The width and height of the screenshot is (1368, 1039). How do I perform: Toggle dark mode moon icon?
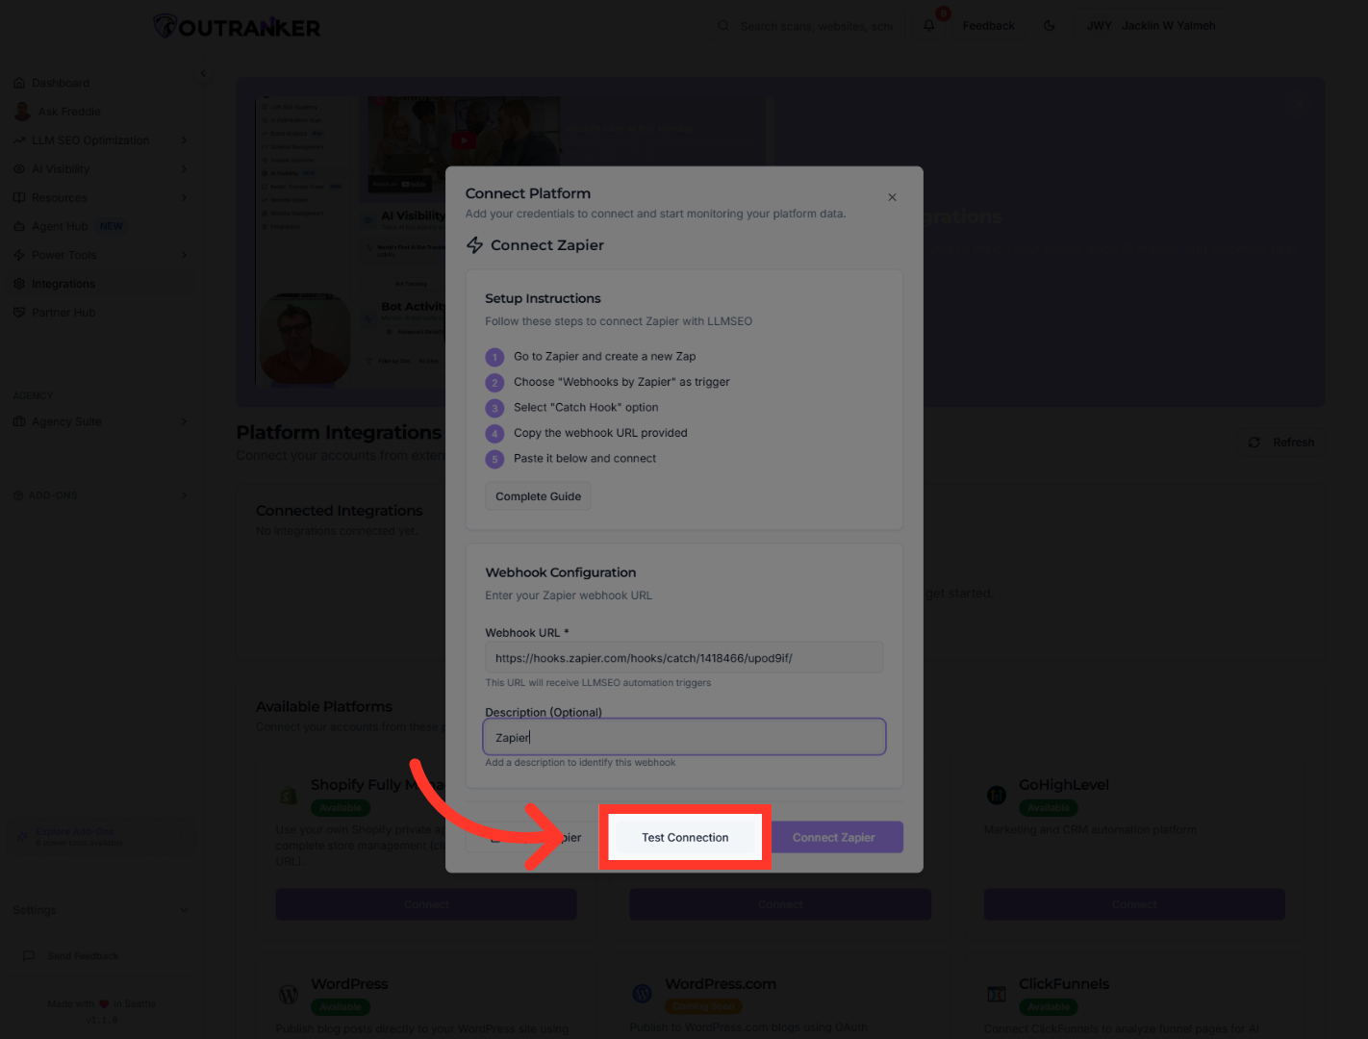pyautogui.click(x=1050, y=26)
